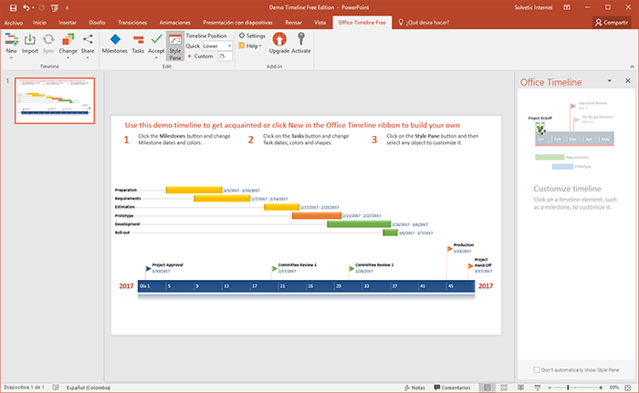Image resolution: width=639 pixels, height=393 pixels.
Task: Click the Committee Review 2 milestone flag
Action: pos(351,268)
